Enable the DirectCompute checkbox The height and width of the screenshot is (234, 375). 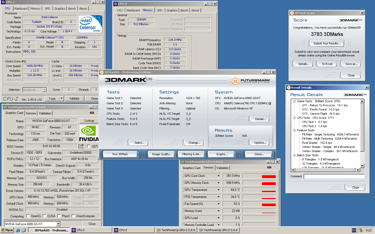click(73, 216)
